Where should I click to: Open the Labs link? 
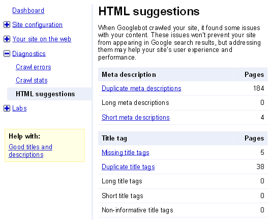pos(19,108)
